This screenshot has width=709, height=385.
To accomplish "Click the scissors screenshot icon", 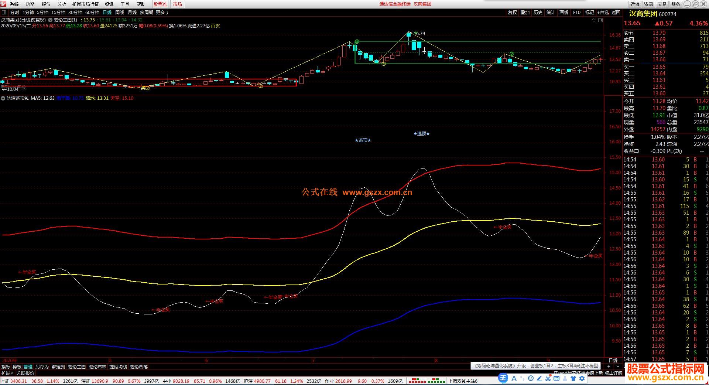I will [548, 378].
